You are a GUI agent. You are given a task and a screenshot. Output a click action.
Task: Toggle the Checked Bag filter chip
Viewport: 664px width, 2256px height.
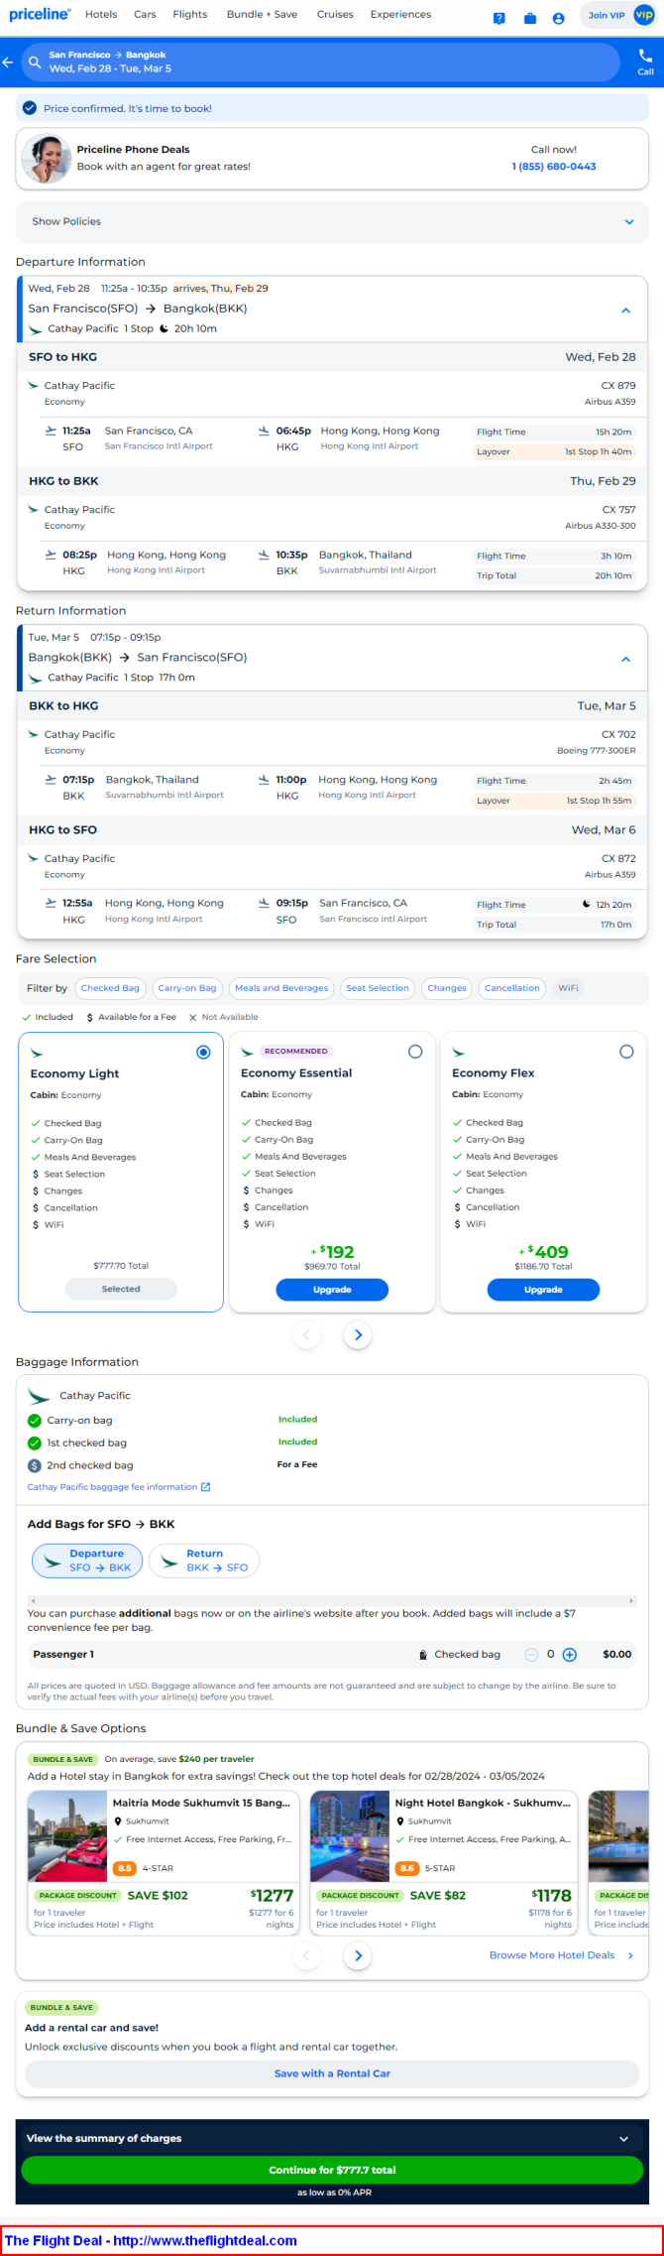point(110,988)
